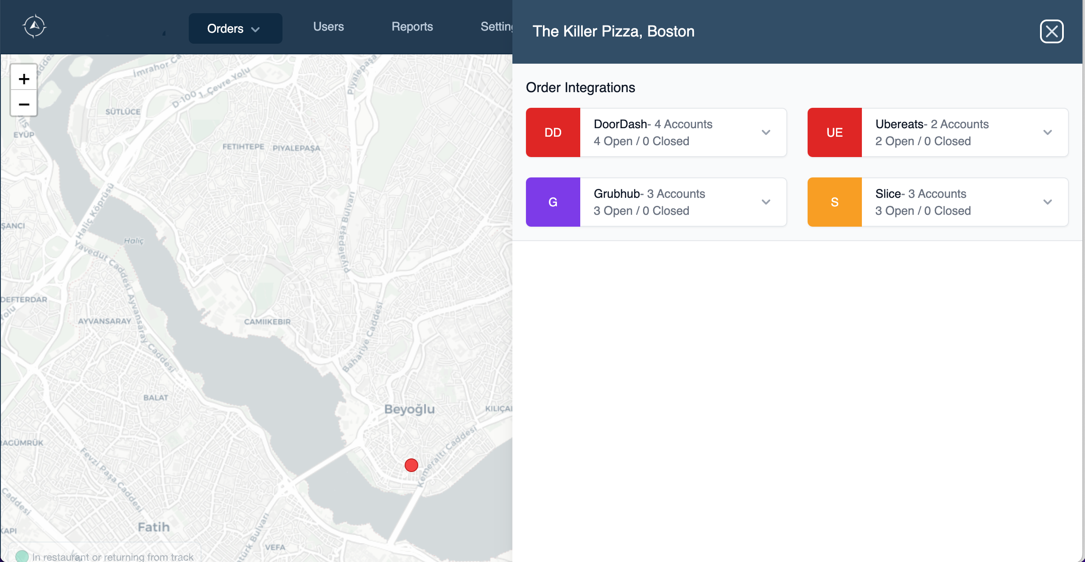Zoom out on the map
1085x562 pixels.
tap(24, 104)
